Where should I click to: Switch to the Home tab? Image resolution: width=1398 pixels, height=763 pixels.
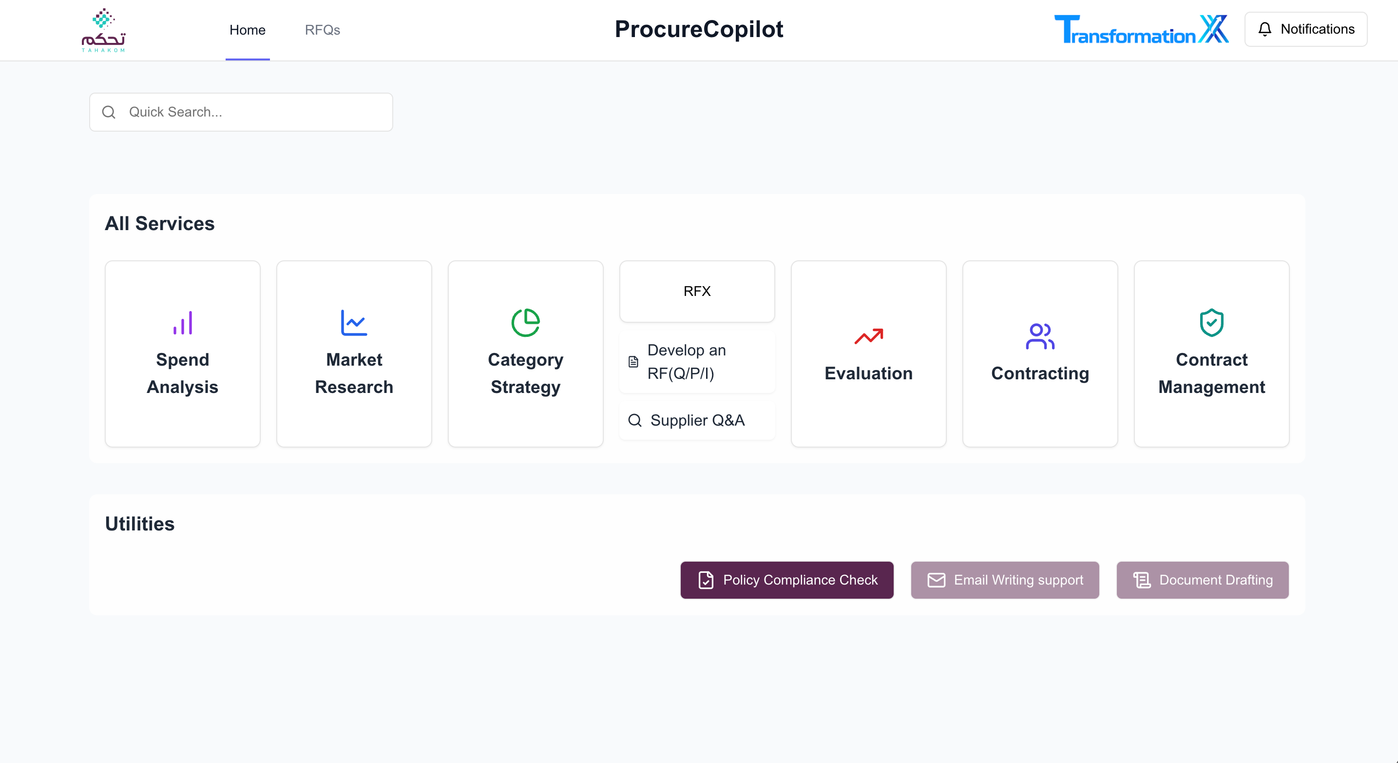tap(248, 29)
